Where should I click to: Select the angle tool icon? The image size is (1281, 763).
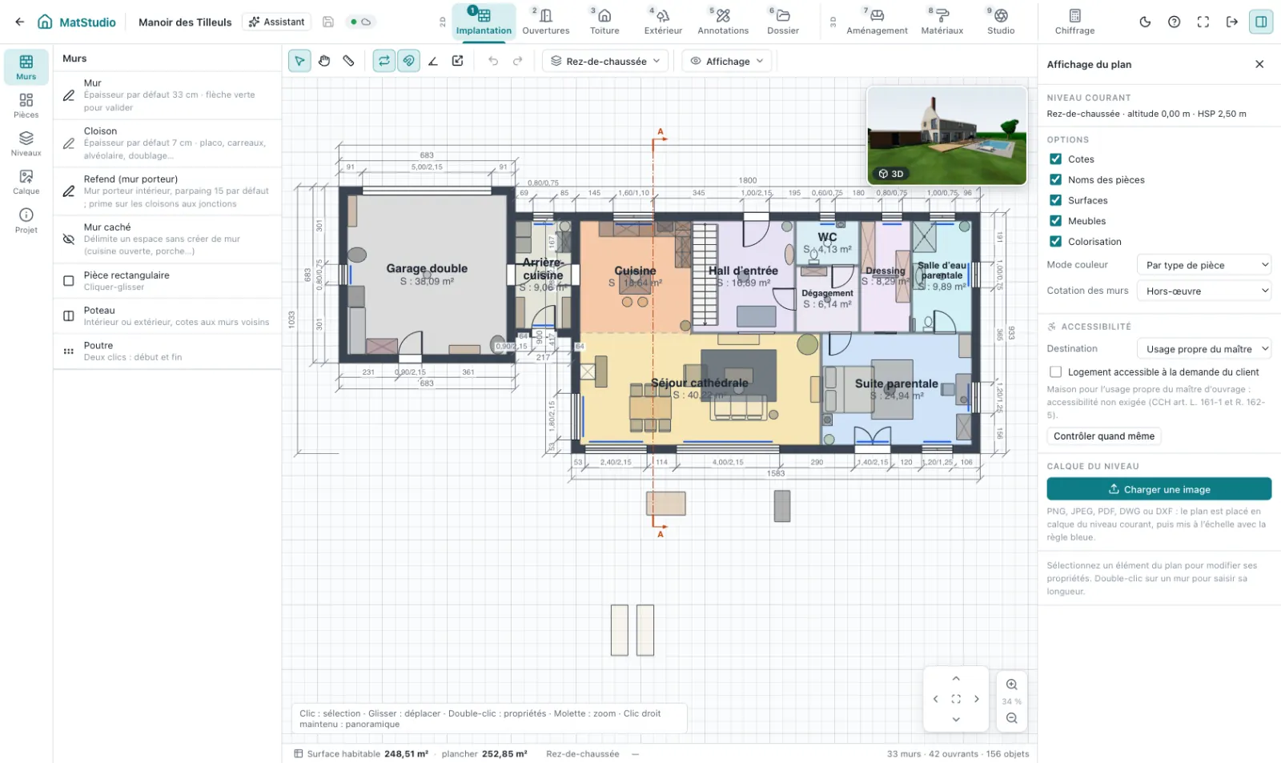point(433,61)
